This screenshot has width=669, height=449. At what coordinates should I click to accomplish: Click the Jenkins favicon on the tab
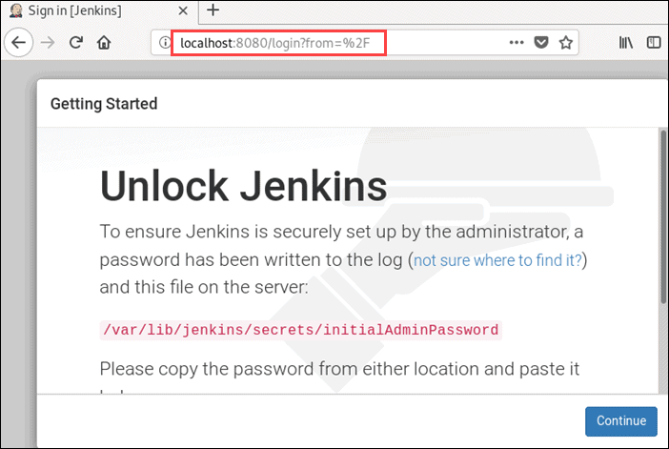[x=16, y=10]
